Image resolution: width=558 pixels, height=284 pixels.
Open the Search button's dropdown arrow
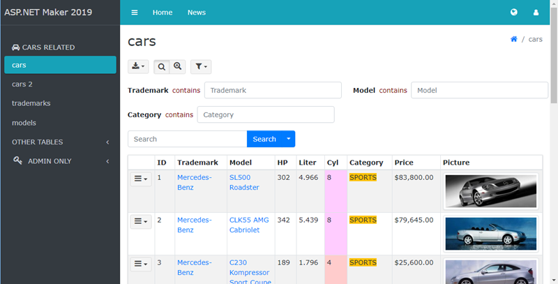point(289,139)
